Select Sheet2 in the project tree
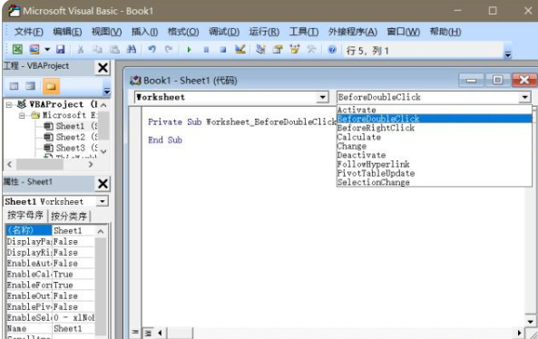Viewport: 538px width, 339px height. [70, 137]
